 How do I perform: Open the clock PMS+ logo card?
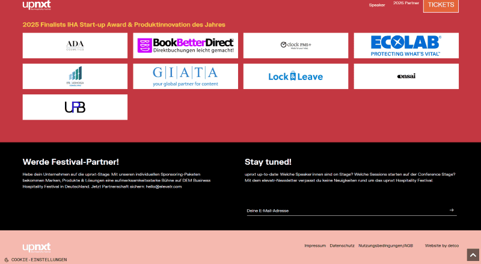[296, 46]
